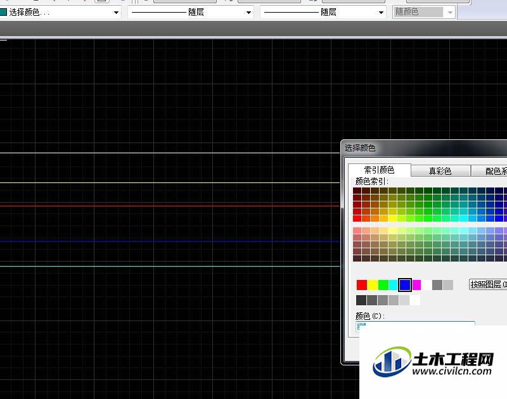Select the cyan horizontal line in the drawing
Viewport: 507px width, 399px height.
tap(170, 266)
